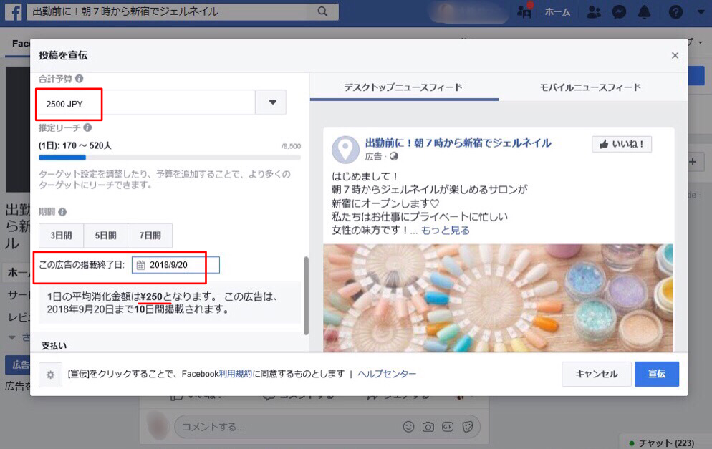Click the Facebook logo icon
Image resolution: width=712 pixels, height=449 pixels.
pyautogui.click(x=13, y=11)
